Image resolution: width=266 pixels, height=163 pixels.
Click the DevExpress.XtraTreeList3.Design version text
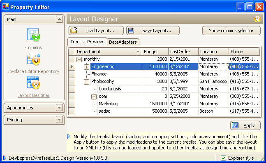pyautogui.click(x=58, y=158)
